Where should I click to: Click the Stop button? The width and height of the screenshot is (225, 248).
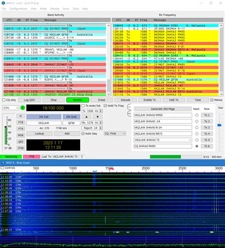click(54, 100)
